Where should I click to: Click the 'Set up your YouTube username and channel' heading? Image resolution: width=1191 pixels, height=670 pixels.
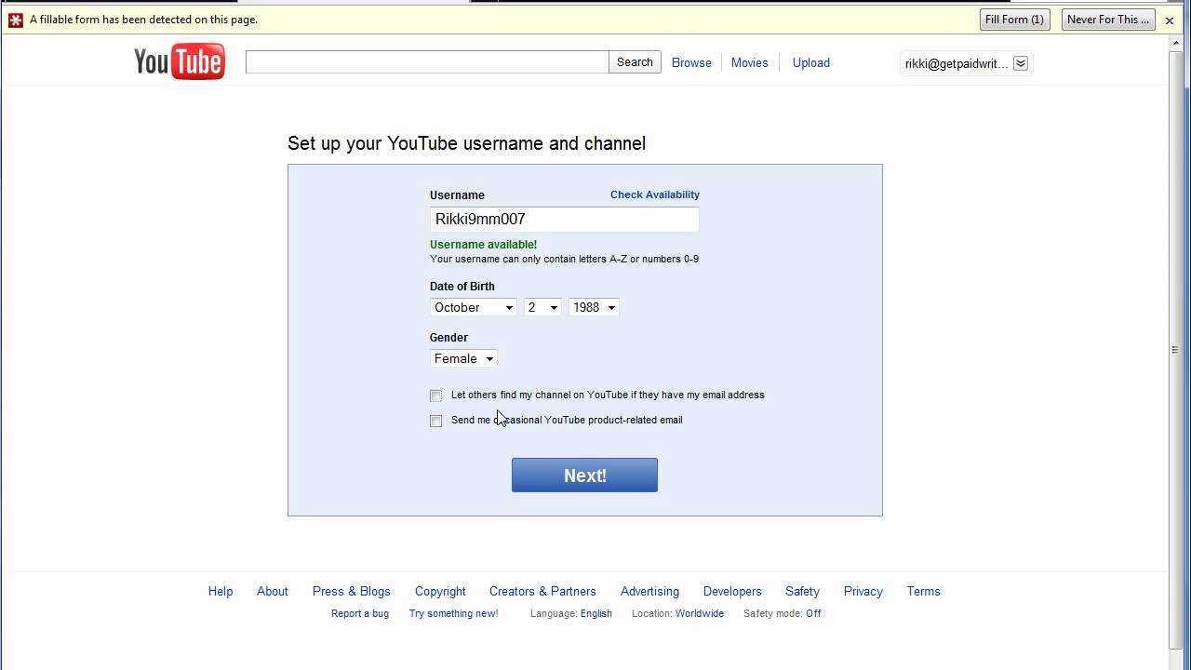click(466, 143)
